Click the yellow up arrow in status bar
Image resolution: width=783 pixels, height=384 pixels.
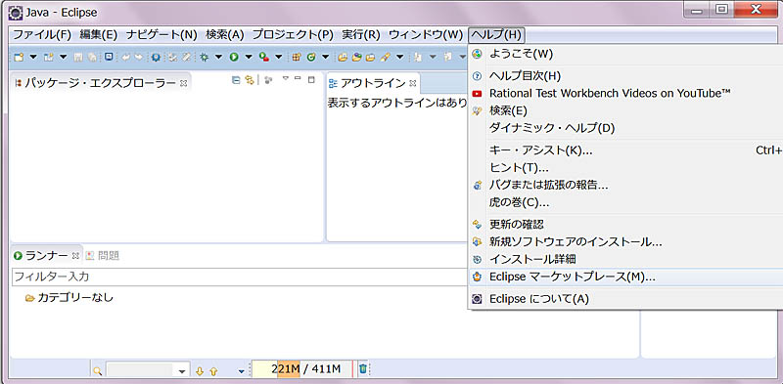(213, 371)
